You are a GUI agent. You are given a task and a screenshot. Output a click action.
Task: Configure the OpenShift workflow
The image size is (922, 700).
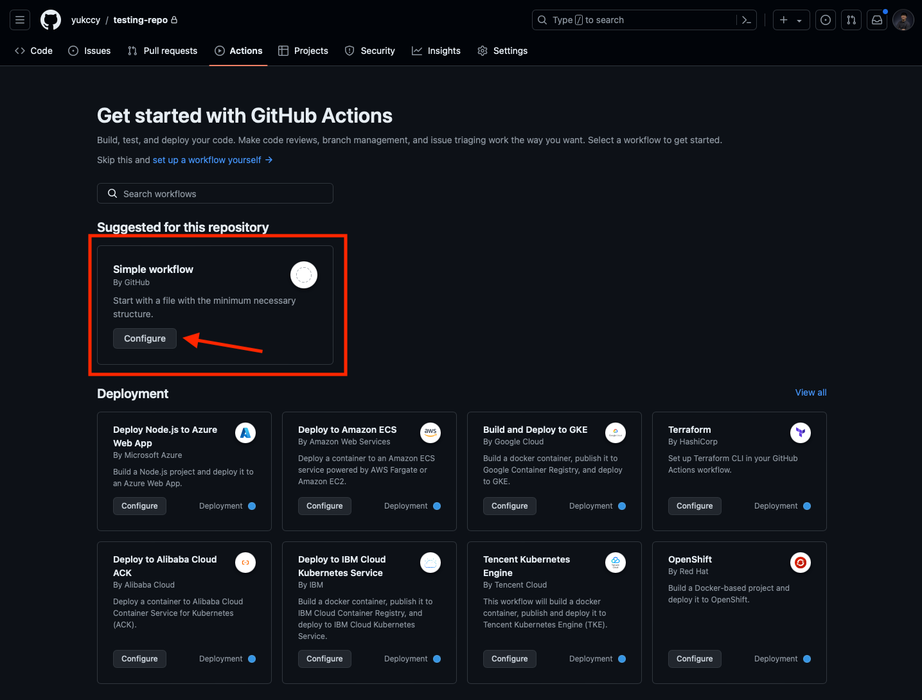695,659
